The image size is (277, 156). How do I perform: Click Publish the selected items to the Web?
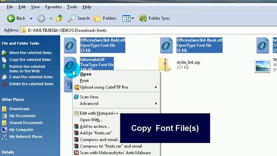coord(27,69)
